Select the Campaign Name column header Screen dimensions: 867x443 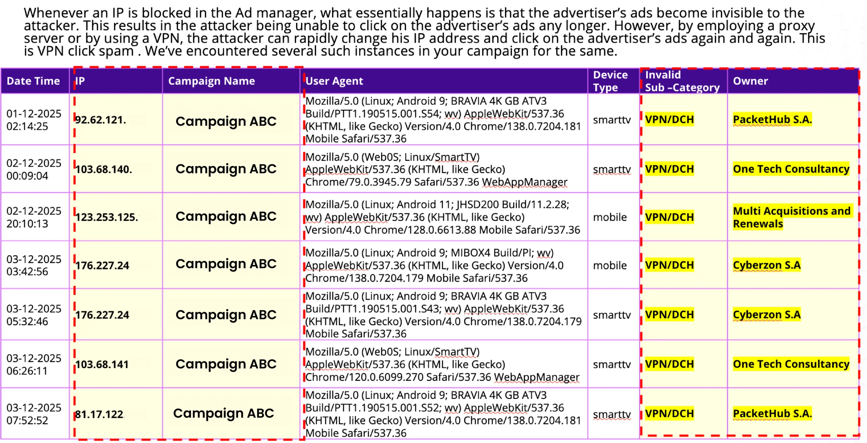[x=211, y=81]
